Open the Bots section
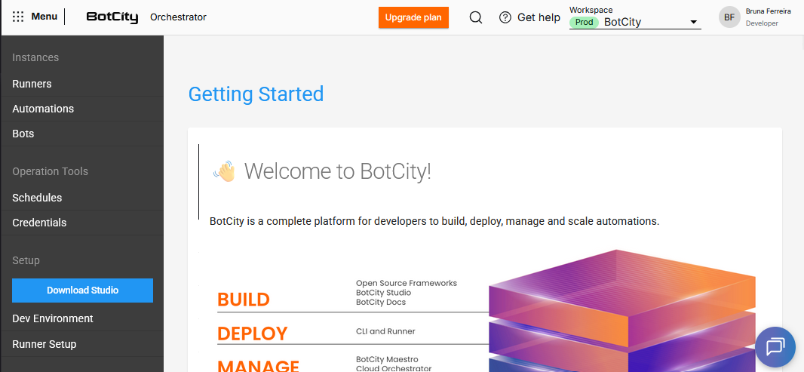 pyautogui.click(x=23, y=134)
